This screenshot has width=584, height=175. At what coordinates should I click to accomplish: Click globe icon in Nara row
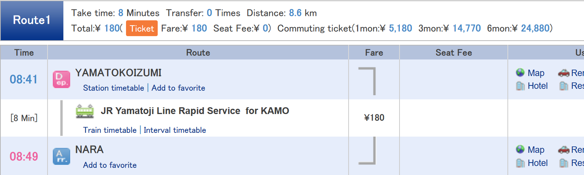(x=520, y=149)
